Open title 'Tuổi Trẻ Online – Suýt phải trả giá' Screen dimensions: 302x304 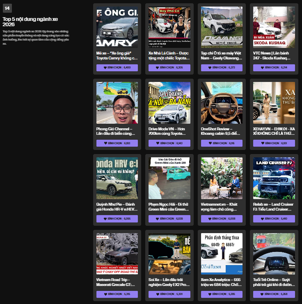[274, 282]
